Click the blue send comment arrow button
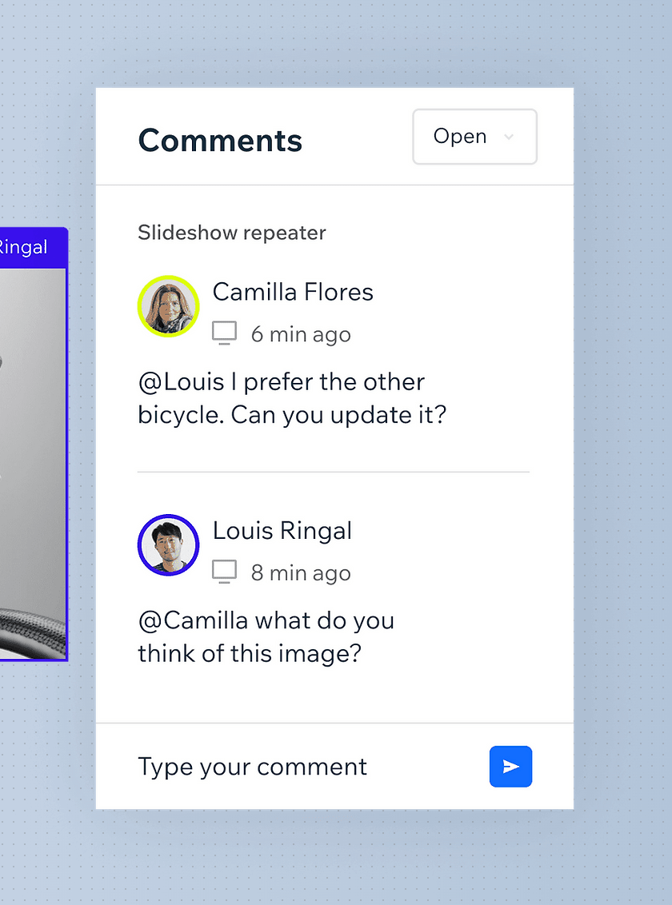Screen dimensions: 672x905 pos(510,767)
